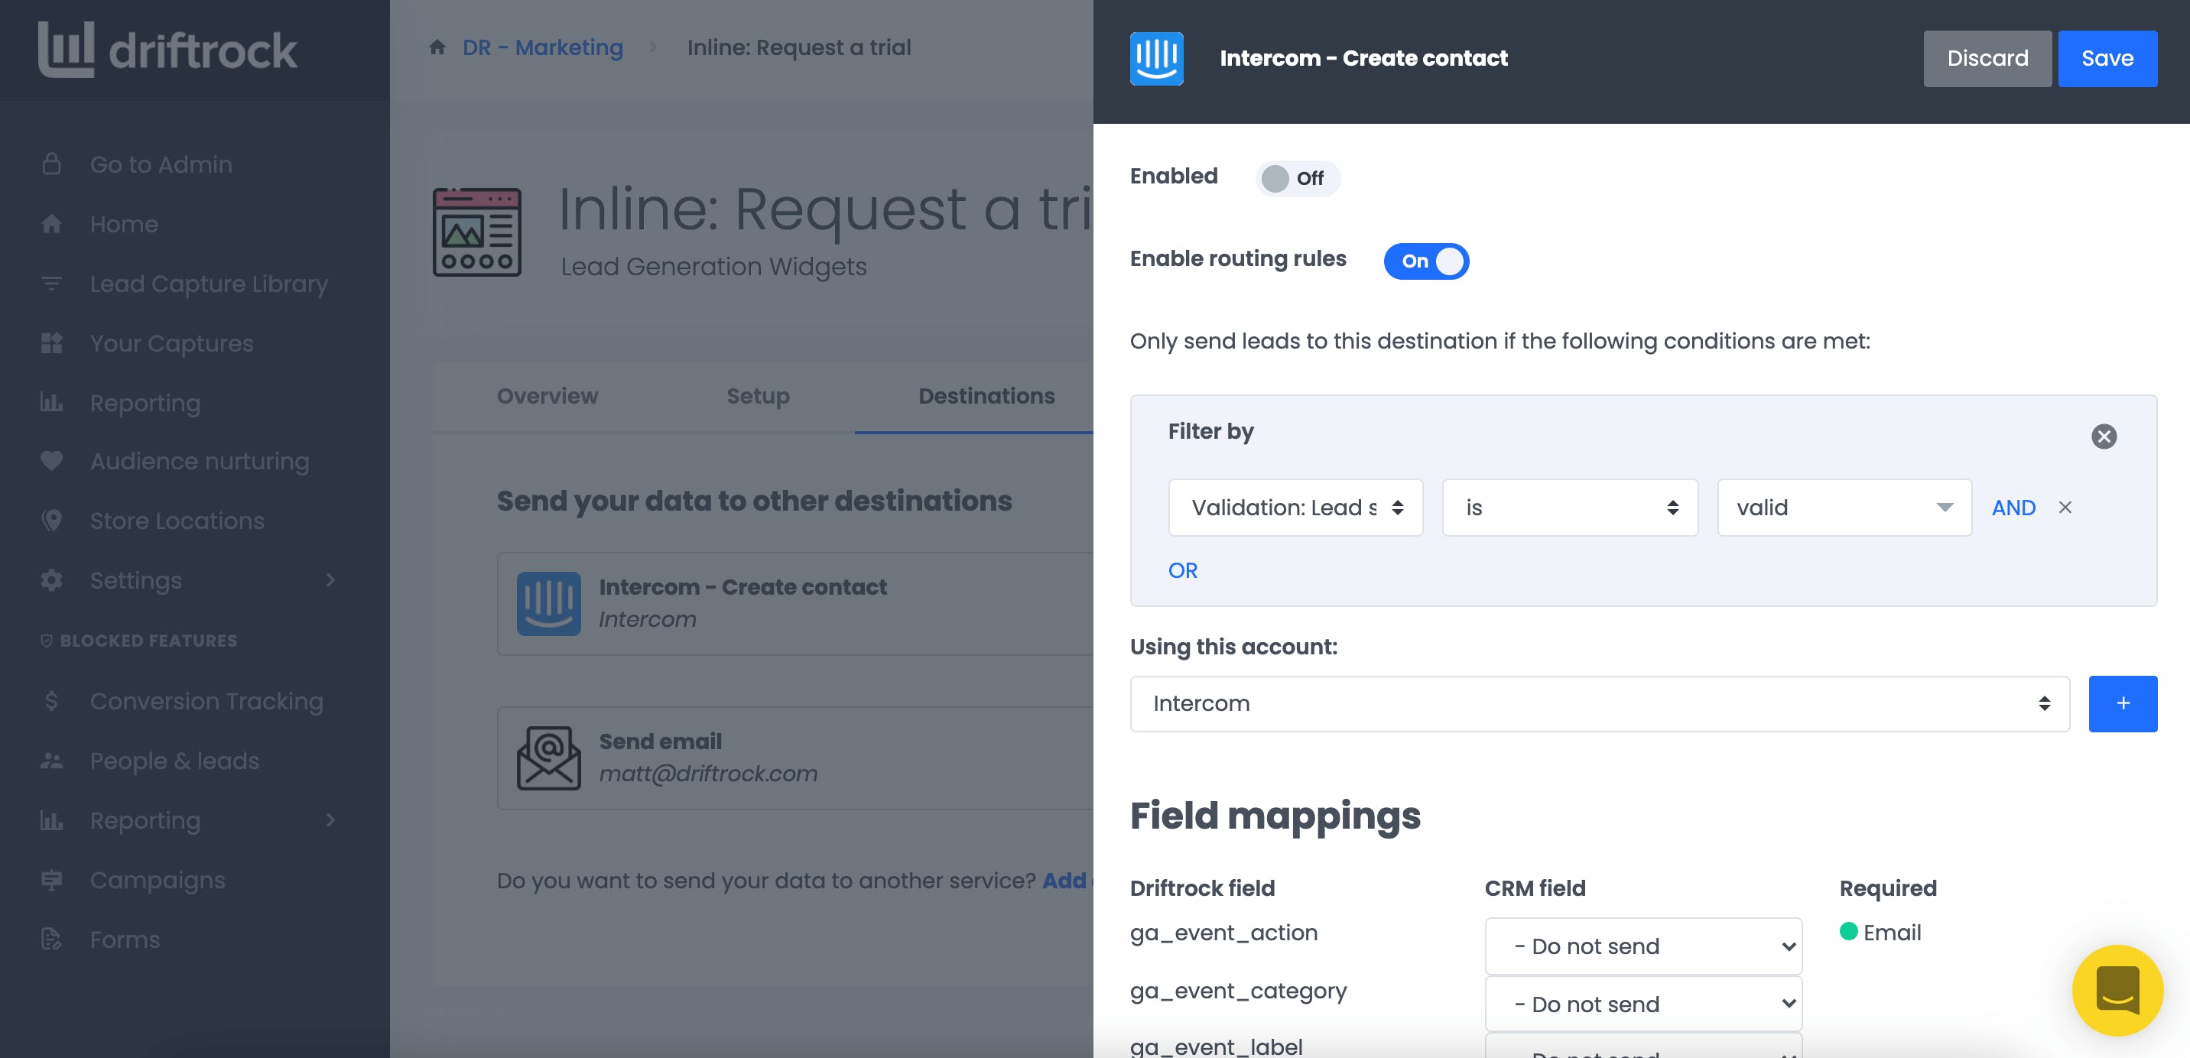Viewport: 2190px width, 1058px height.
Task: Turn off Enable routing rules switch
Action: (x=1425, y=261)
